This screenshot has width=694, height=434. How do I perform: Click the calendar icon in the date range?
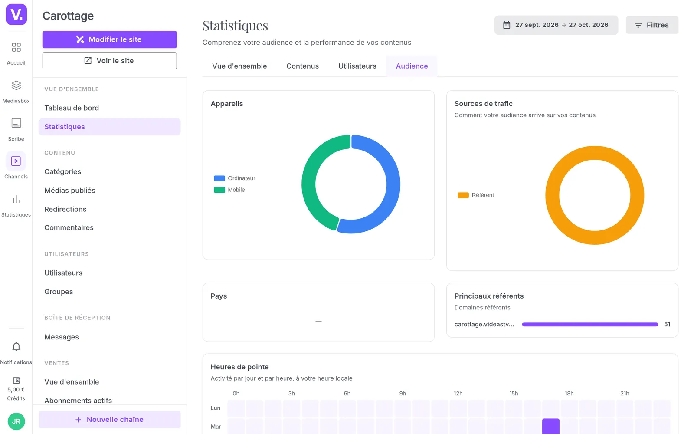[507, 25]
